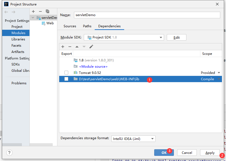
Task: Select the 'Tomcat 9.0.52' dependency row
Action: point(140,73)
